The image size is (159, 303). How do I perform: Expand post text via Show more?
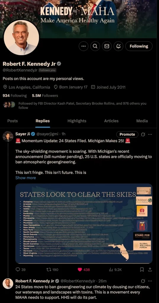[25, 178]
